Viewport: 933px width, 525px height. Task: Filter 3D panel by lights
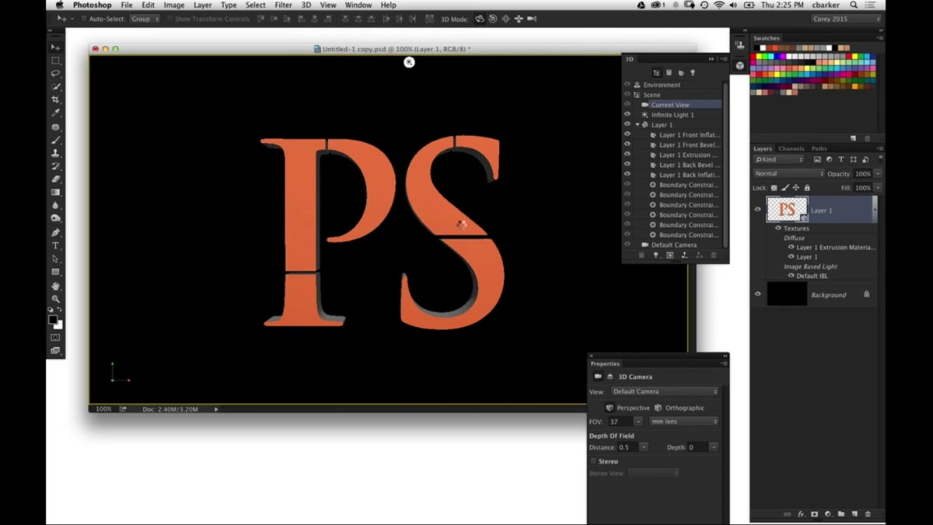(x=693, y=73)
